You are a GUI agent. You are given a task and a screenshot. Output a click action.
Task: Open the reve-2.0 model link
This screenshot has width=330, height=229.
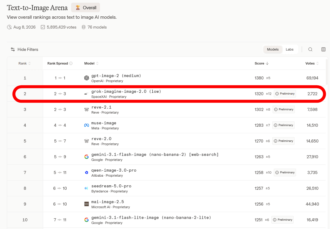(x=101, y=139)
